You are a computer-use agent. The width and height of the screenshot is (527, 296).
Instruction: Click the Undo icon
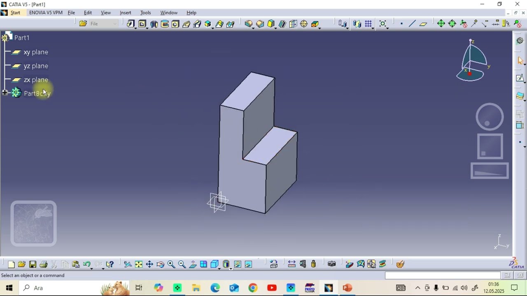pyautogui.click(x=86, y=264)
